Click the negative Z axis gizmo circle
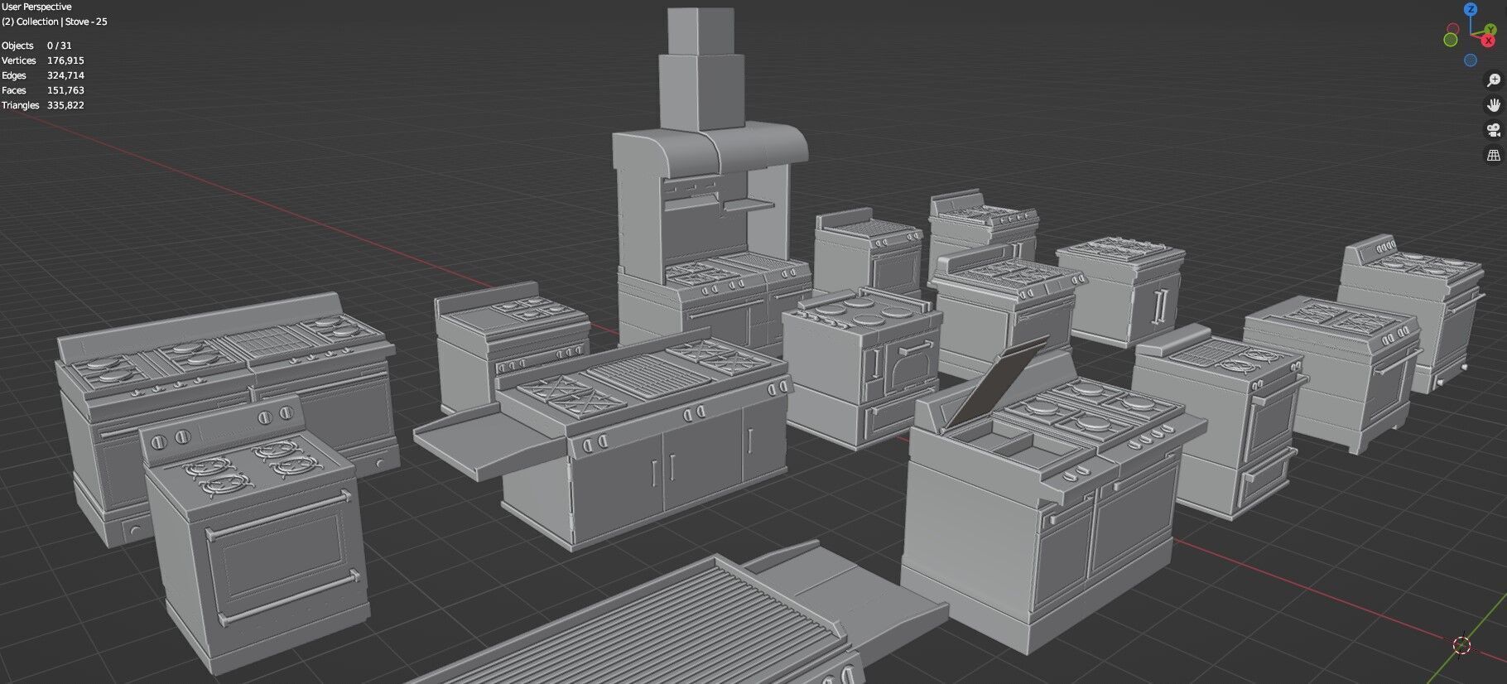 pyautogui.click(x=1471, y=60)
